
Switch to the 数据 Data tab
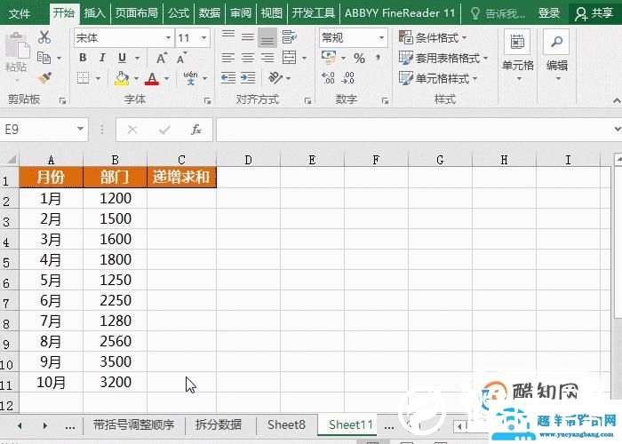click(210, 13)
